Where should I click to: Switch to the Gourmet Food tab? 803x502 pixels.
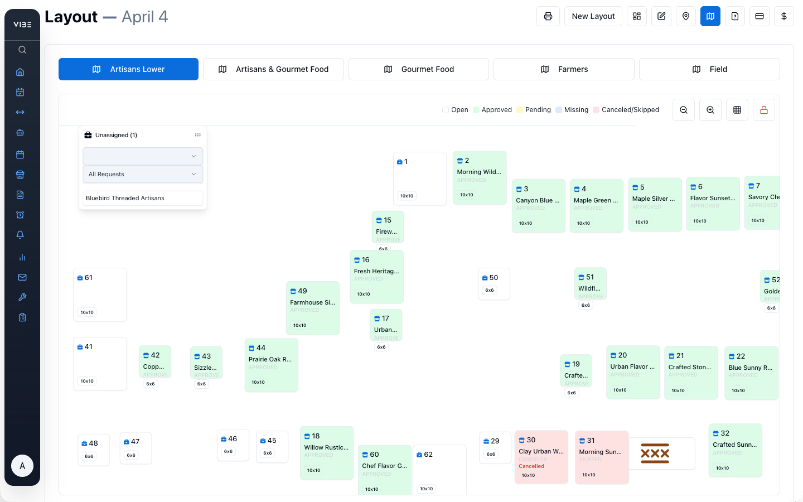pyautogui.click(x=419, y=69)
